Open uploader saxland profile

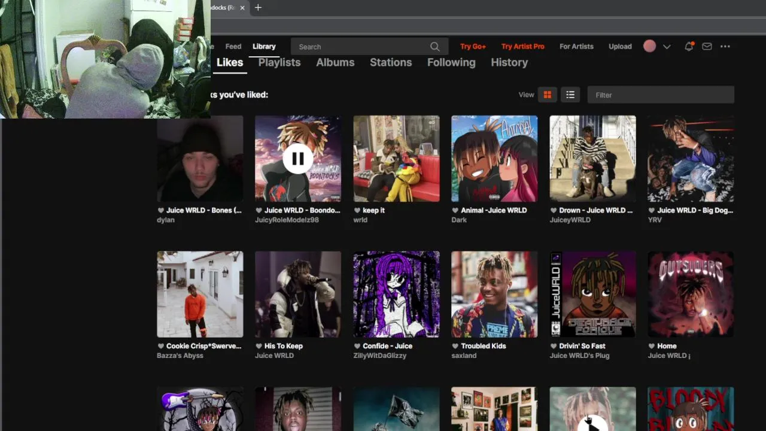pyautogui.click(x=464, y=356)
